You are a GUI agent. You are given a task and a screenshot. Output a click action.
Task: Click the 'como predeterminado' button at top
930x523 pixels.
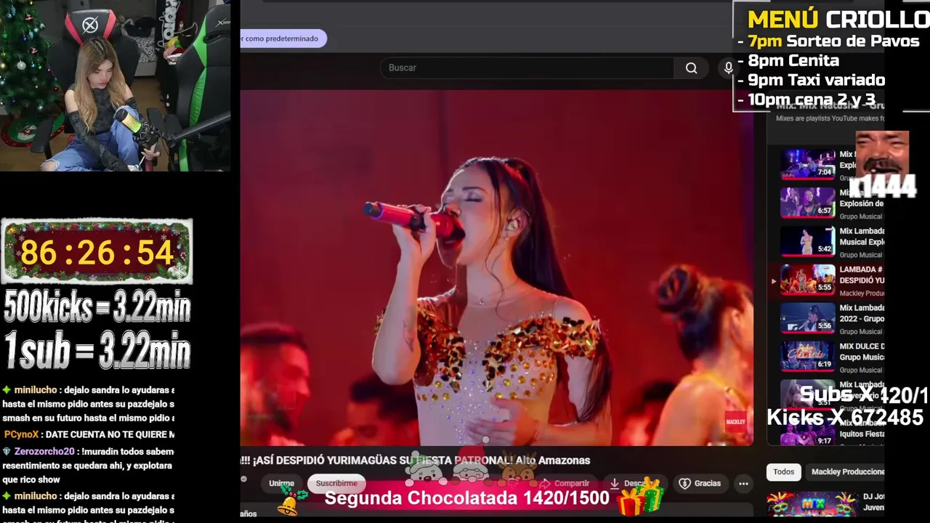coord(283,38)
